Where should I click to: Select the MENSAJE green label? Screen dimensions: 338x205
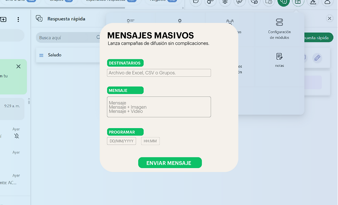tap(125, 90)
